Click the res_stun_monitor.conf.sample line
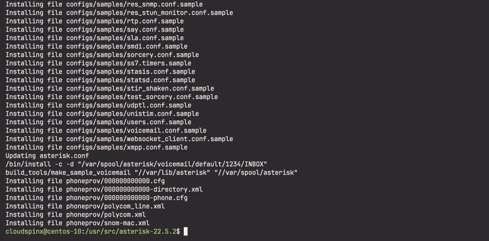Viewport: 489px width, 241px height. (x=119, y=13)
